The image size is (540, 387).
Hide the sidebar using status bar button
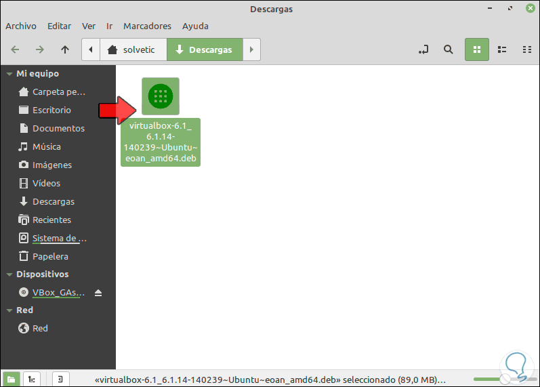(x=60, y=379)
